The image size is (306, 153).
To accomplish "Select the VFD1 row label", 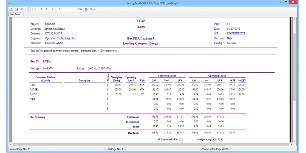I will (33, 99).
